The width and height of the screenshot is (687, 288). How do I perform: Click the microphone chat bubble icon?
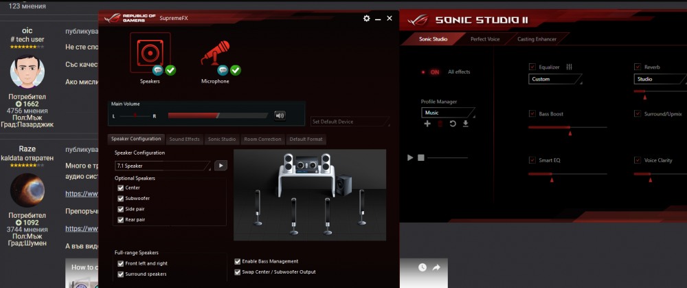click(x=223, y=70)
